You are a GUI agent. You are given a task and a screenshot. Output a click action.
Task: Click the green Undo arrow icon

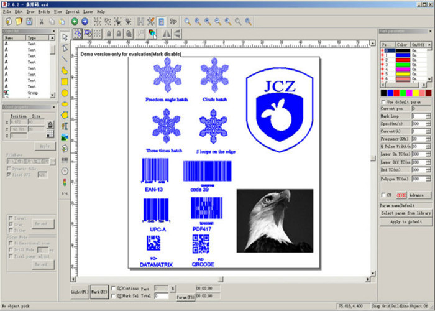pos(75,21)
